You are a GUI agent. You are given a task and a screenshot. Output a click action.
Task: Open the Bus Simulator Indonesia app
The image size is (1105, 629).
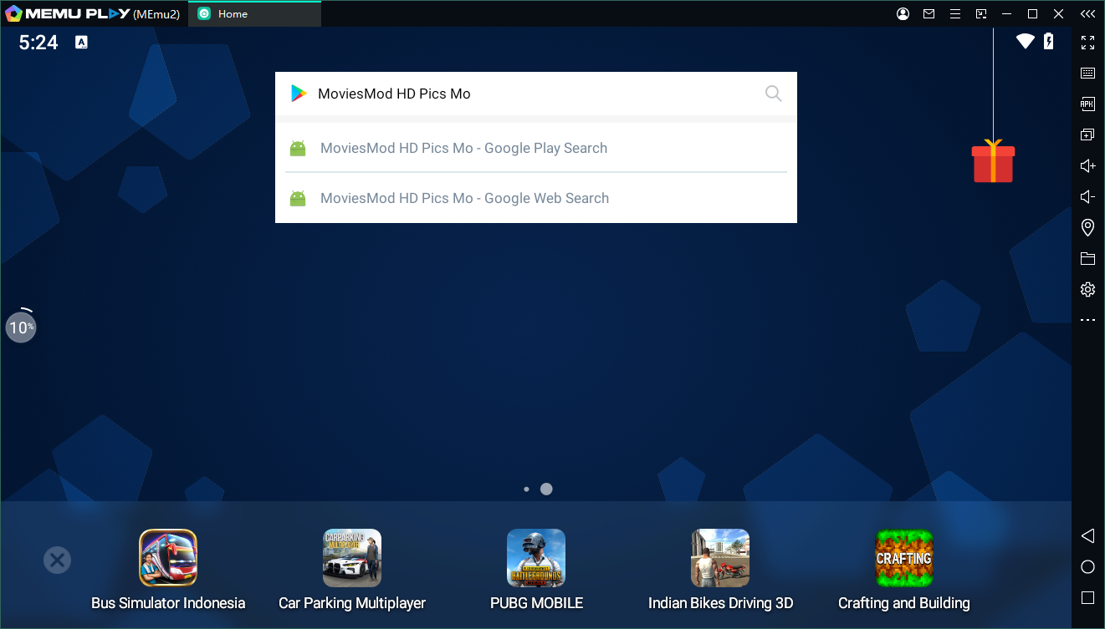[168, 558]
